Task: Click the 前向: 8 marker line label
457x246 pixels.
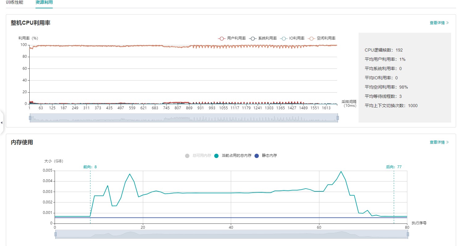Action: coord(90,167)
